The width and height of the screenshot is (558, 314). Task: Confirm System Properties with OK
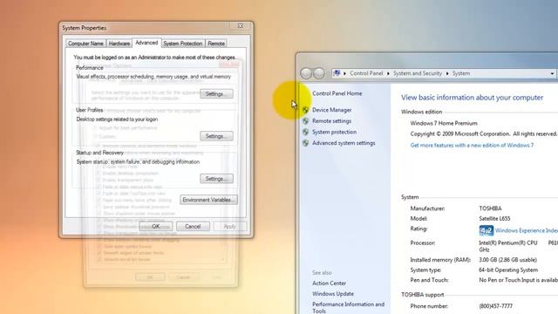click(156, 227)
